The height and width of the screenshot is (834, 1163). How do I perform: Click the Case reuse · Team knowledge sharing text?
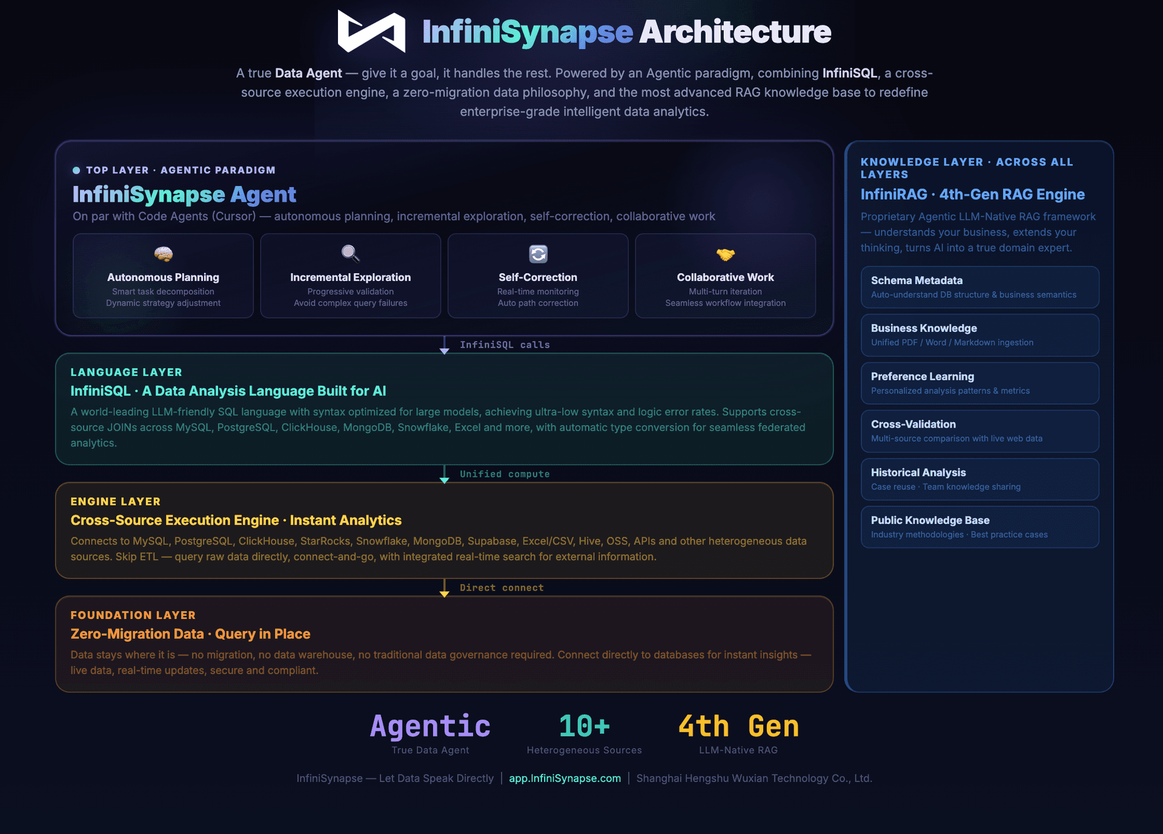click(x=946, y=487)
